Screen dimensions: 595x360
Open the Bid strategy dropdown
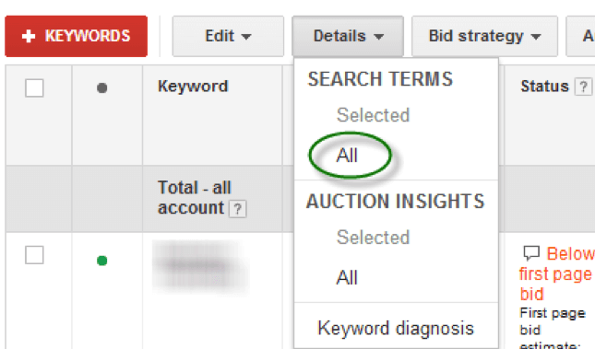(x=484, y=36)
